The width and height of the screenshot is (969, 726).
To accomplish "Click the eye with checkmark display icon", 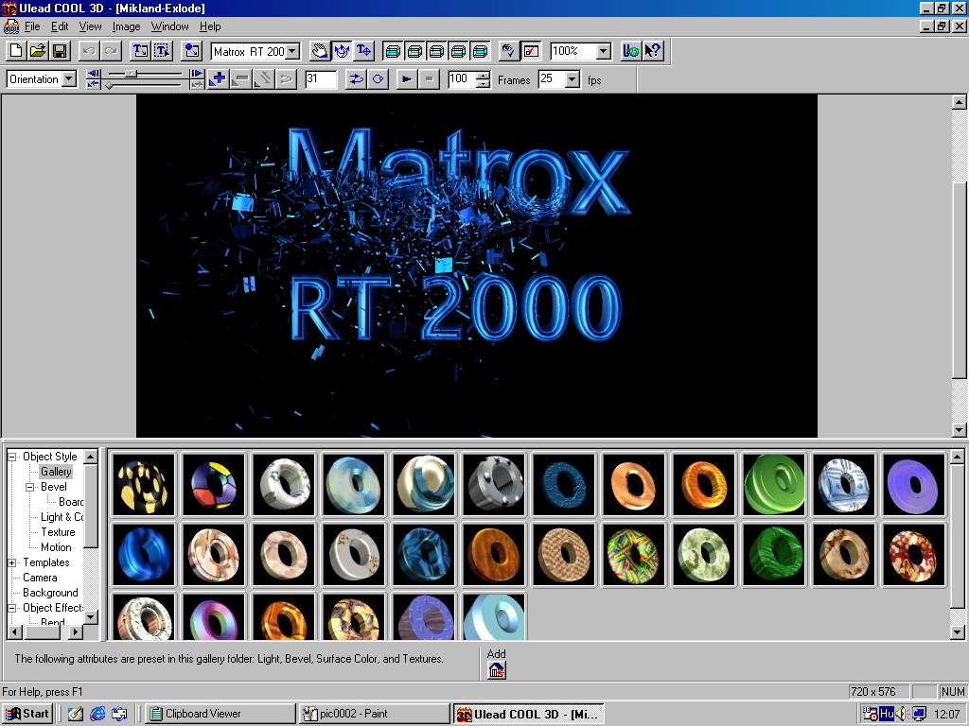I will [x=508, y=51].
